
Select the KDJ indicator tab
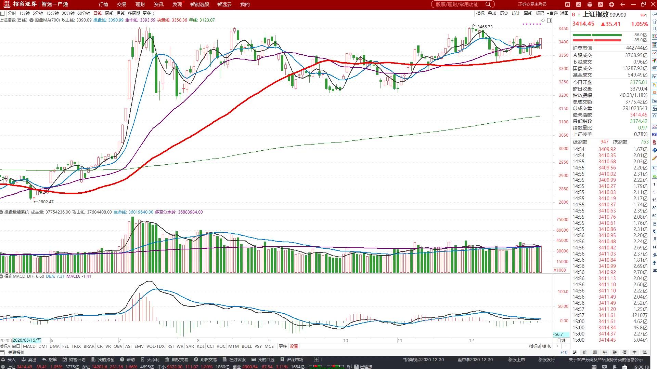[201, 346]
